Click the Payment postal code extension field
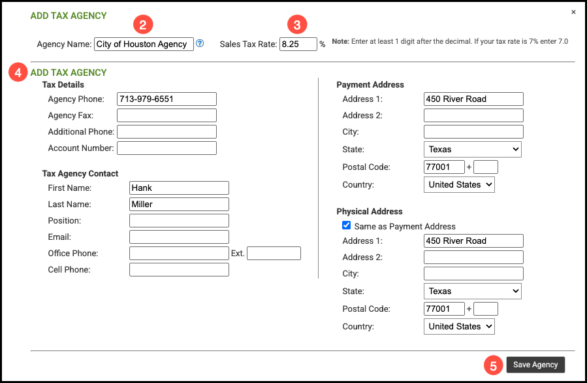The width and height of the screenshot is (587, 383). (x=486, y=167)
